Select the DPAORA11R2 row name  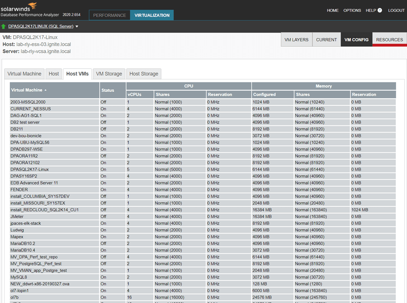(24, 156)
